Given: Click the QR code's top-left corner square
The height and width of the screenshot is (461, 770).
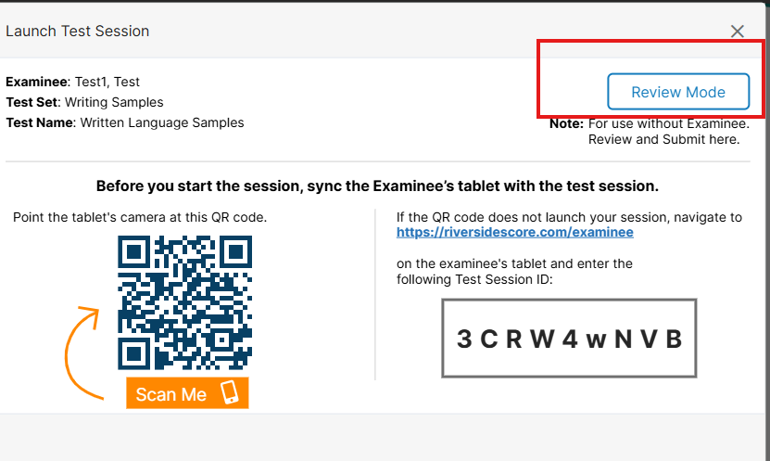Looking at the screenshot, I should (134, 250).
